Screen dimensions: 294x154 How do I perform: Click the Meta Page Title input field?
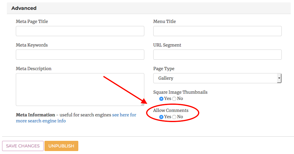tap(80, 31)
